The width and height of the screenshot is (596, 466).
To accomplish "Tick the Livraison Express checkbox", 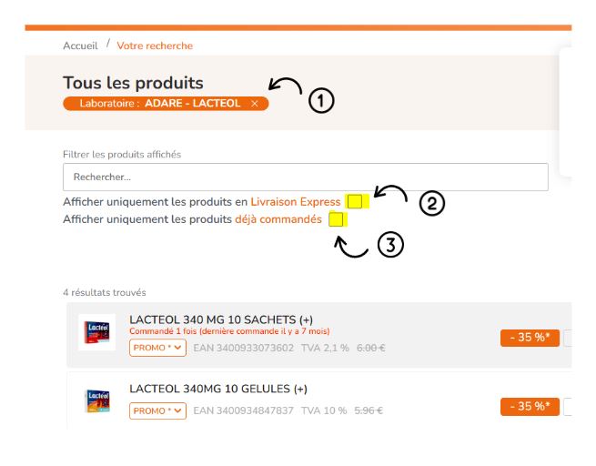I will (355, 201).
